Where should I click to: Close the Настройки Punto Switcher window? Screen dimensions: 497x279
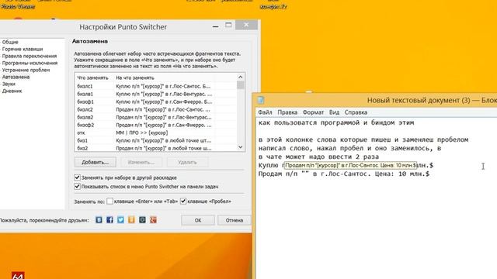click(246, 25)
